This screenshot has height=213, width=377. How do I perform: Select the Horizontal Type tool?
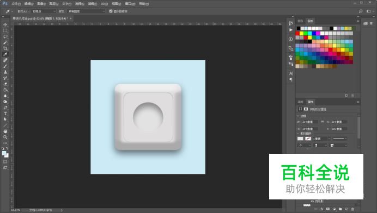tap(5, 113)
